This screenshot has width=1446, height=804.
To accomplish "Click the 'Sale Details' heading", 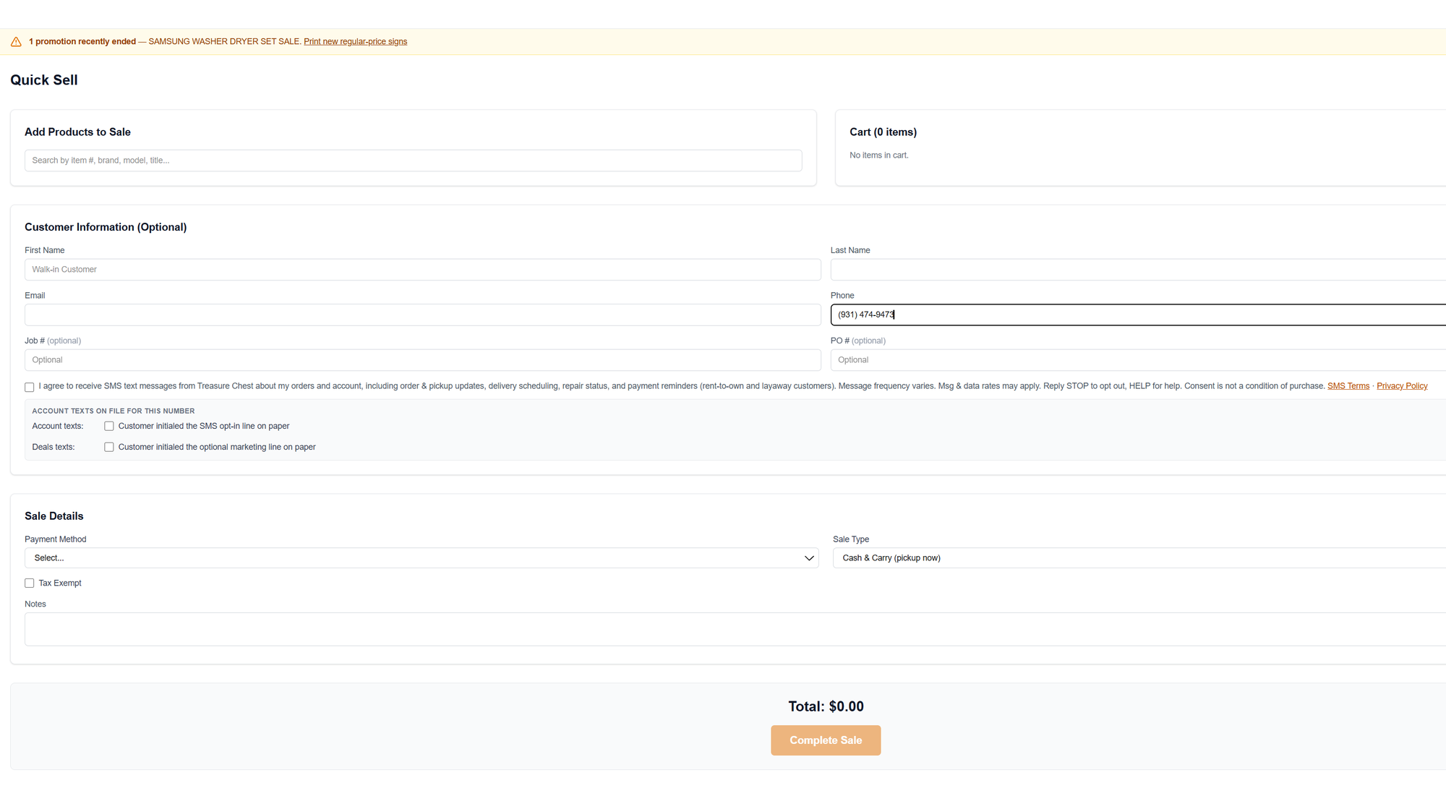I will 54,516.
